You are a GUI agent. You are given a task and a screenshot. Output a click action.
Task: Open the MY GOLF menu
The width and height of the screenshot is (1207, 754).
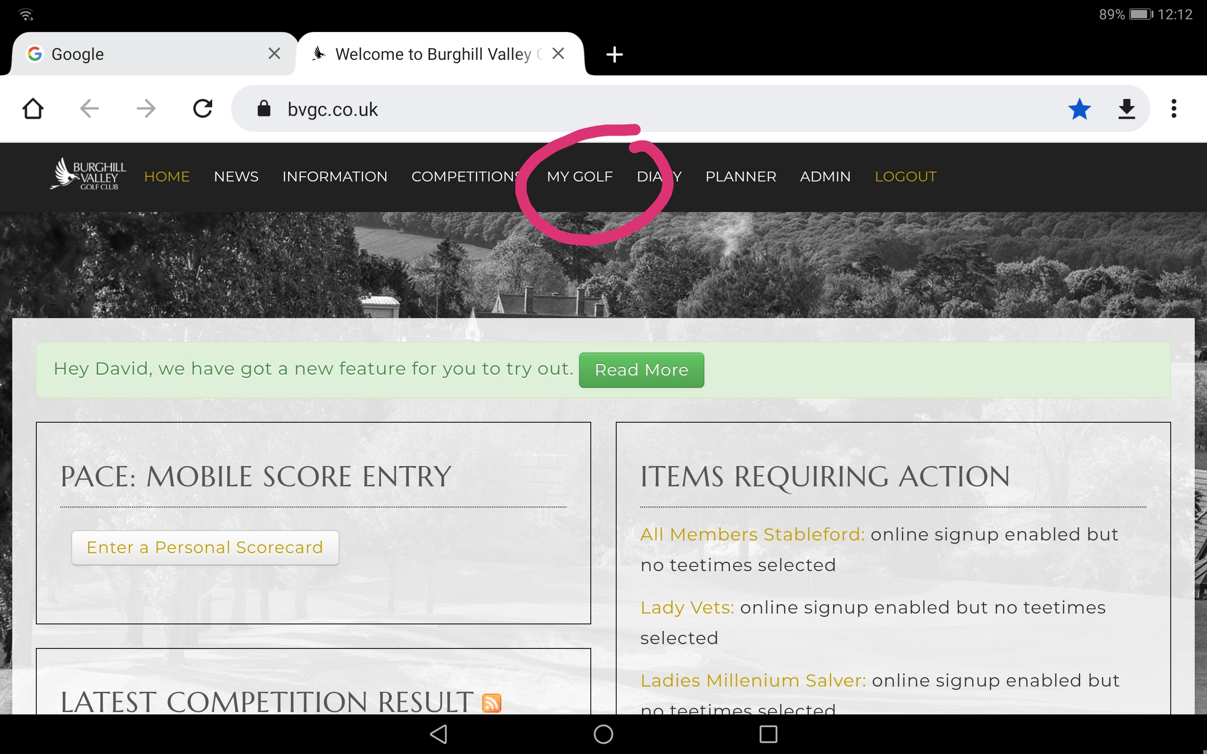(579, 177)
